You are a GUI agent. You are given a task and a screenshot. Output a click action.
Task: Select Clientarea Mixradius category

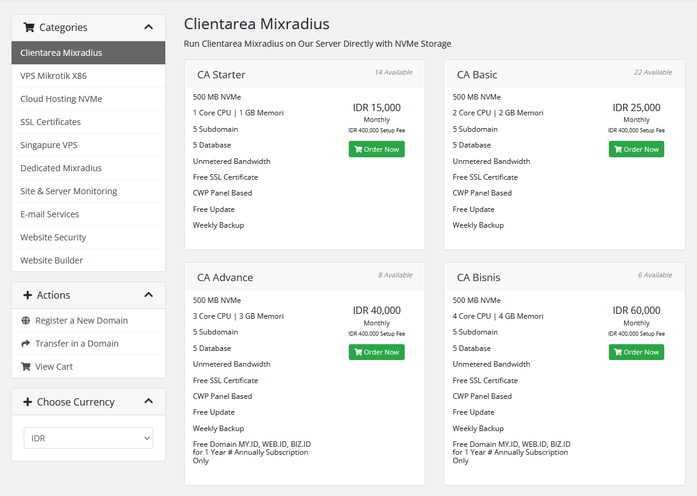coord(89,52)
